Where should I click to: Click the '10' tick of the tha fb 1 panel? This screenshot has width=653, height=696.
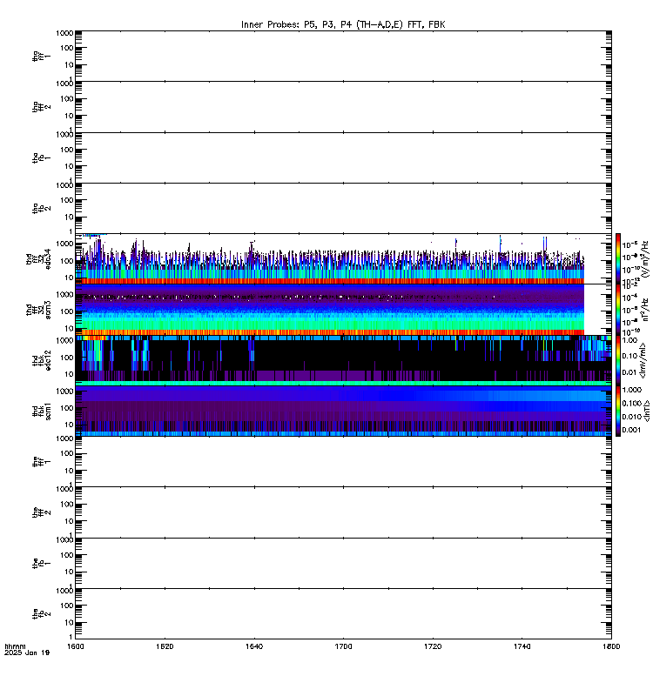click(x=70, y=167)
